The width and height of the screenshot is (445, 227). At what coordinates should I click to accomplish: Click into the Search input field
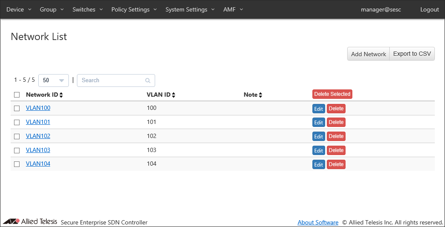pos(111,80)
